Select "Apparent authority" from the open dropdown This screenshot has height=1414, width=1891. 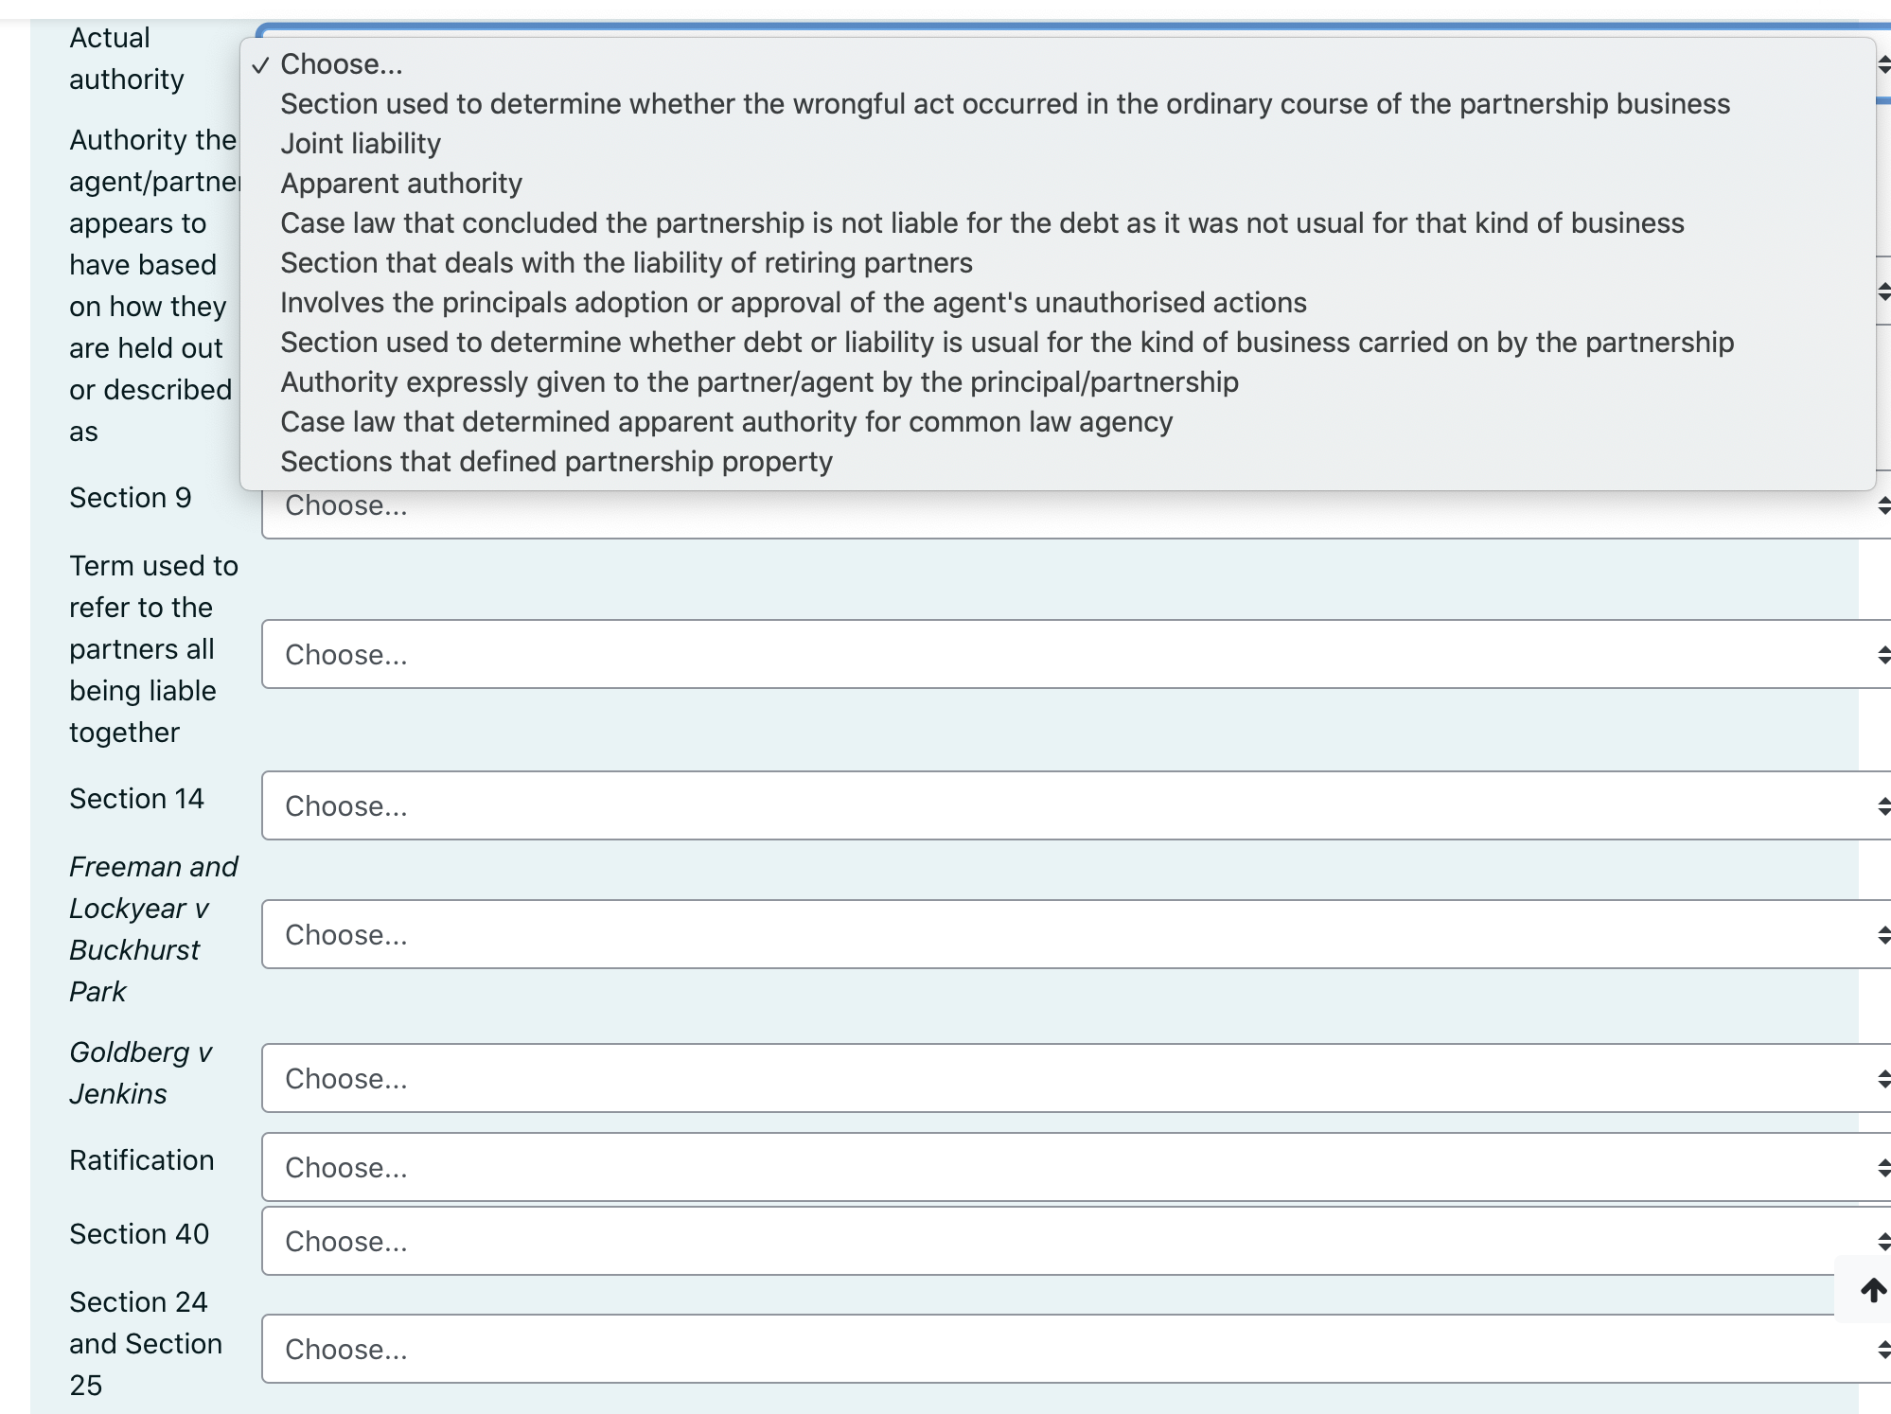pos(400,184)
